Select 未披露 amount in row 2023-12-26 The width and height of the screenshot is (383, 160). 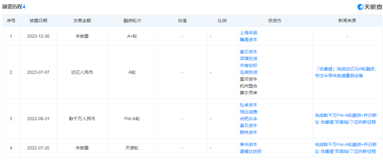coord(82,36)
